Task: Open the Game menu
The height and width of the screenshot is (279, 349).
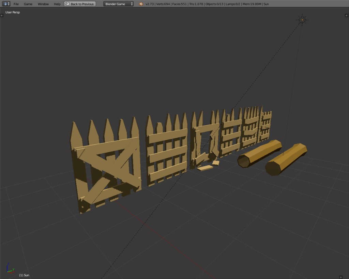Action: click(28, 4)
